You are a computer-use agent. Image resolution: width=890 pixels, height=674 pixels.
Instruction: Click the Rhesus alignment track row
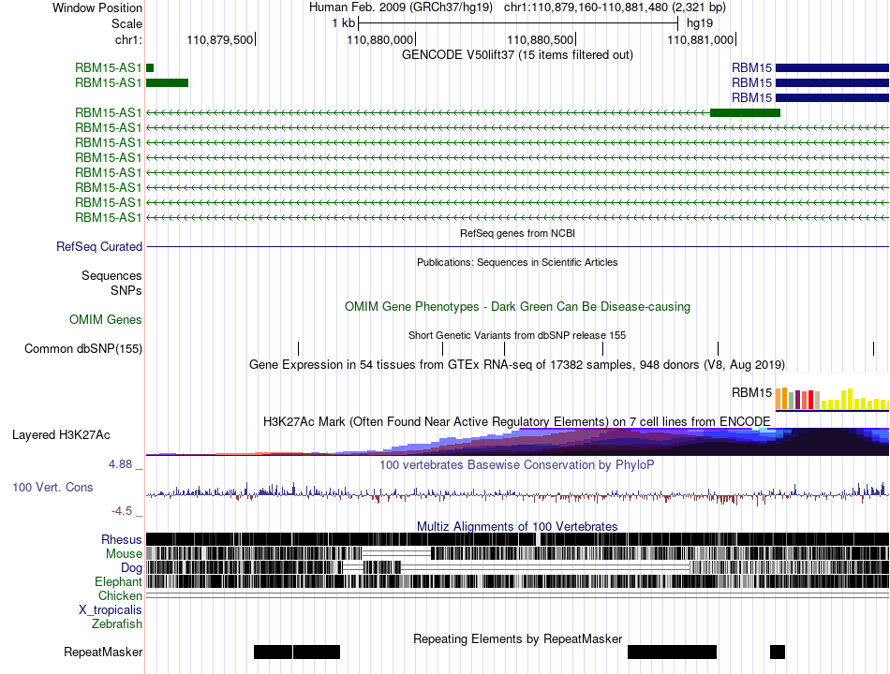tap(517, 539)
